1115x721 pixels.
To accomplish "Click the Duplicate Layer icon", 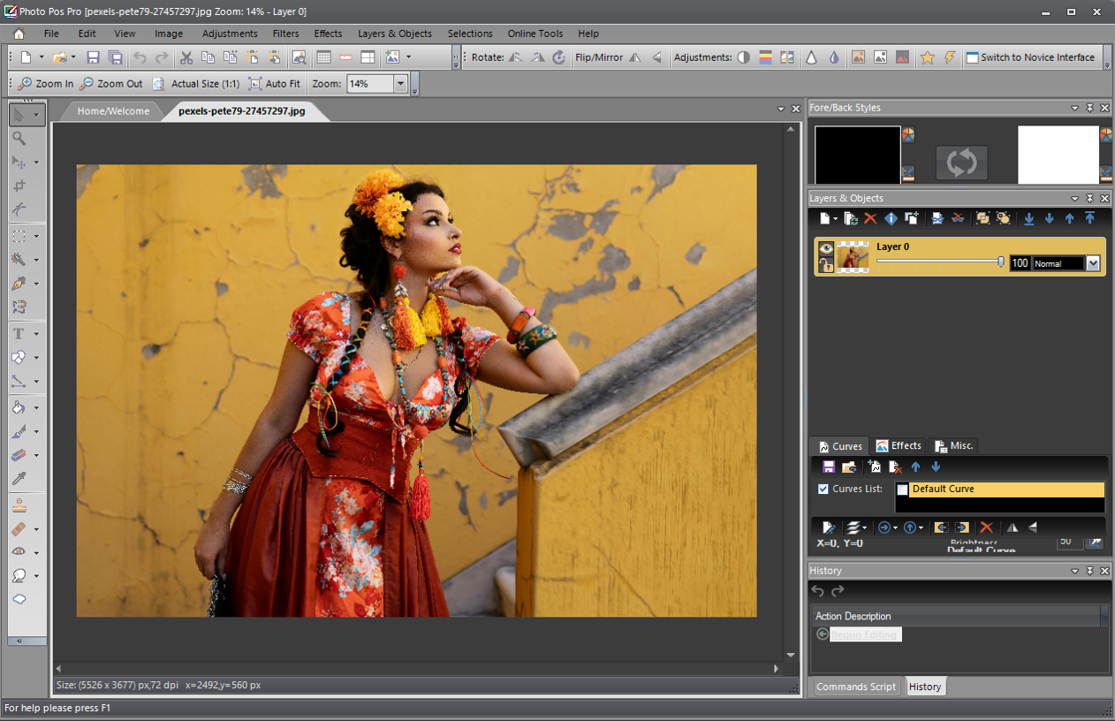I will pos(851,218).
